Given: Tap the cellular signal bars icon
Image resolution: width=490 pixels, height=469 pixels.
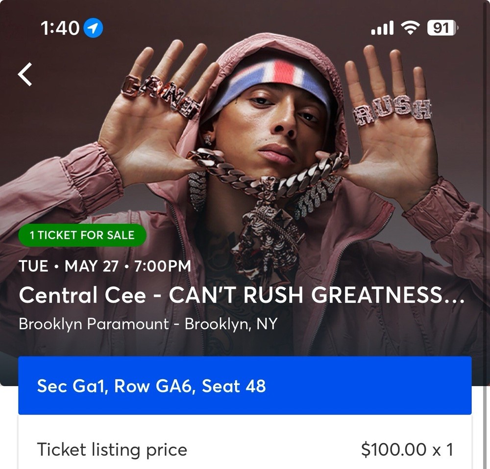Looking at the screenshot, I should pyautogui.click(x=383, y=28).
